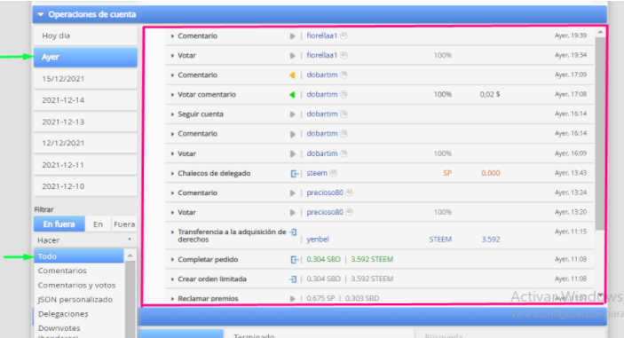
Task: Click the 3.592 STEEM amount on Completar pedido
Action: point(372,259)
